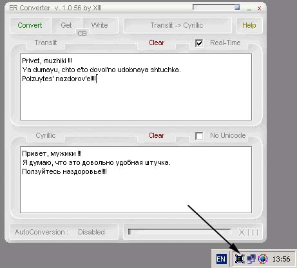This screenshot has width=297, height=268.
Task: Enable the No Unicode checkbox
Action: (199, 136)
